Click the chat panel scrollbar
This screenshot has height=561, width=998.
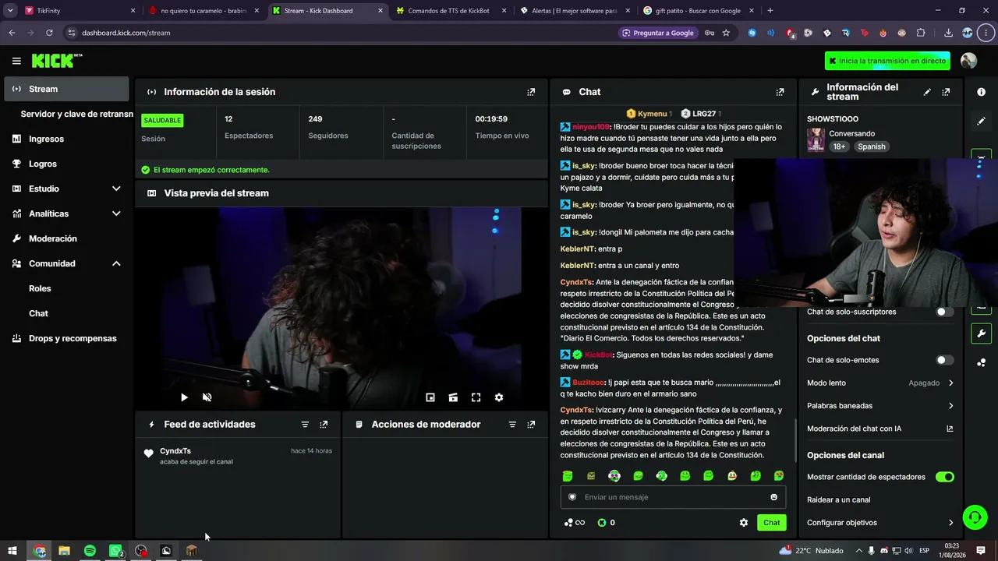point(795,440)
